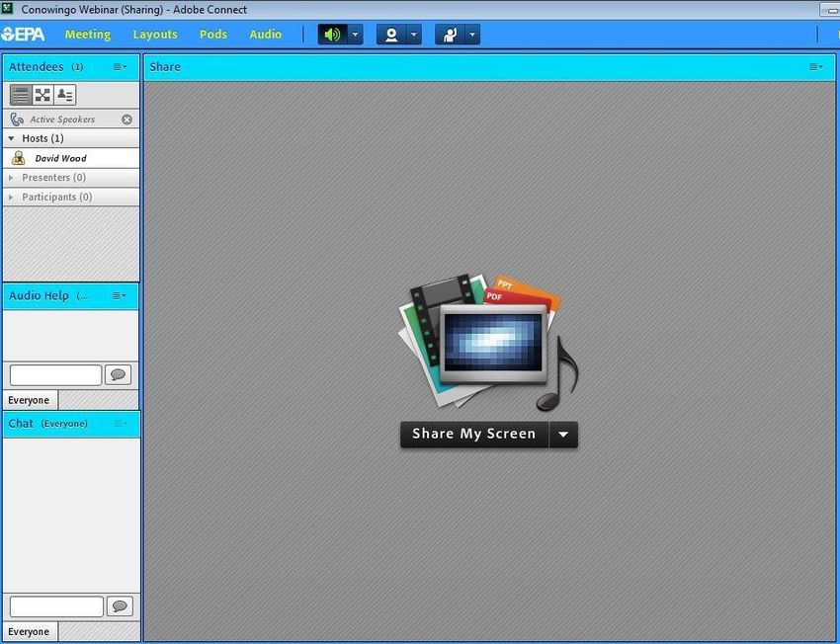Image resolution: width=840 pixels, height=644 pixels.
Task: Click the Audio Help message field
Action: pos(55,374)
